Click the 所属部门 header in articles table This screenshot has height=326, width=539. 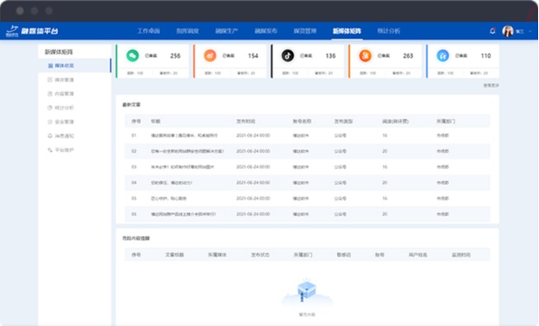446,121
